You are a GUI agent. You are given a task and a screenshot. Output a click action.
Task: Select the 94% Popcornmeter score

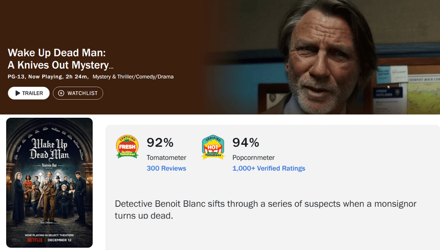246,143
